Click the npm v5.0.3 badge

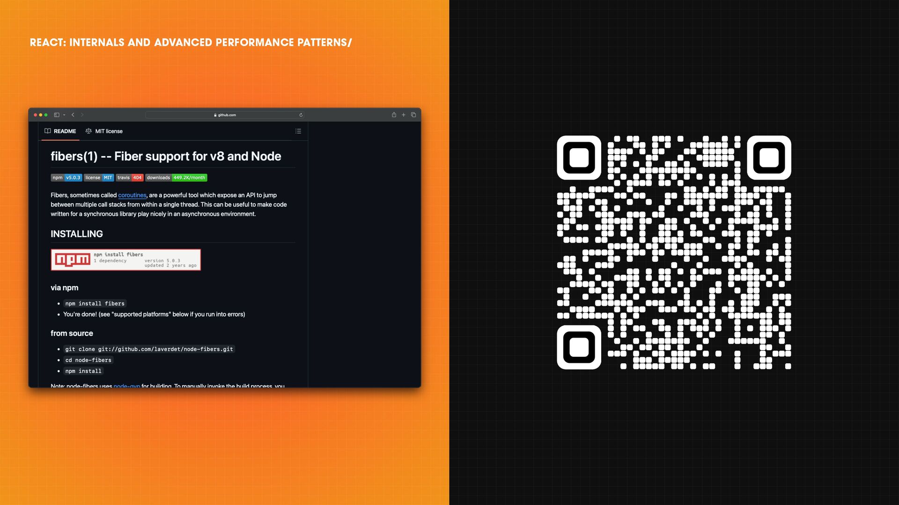tap(66, 178)
